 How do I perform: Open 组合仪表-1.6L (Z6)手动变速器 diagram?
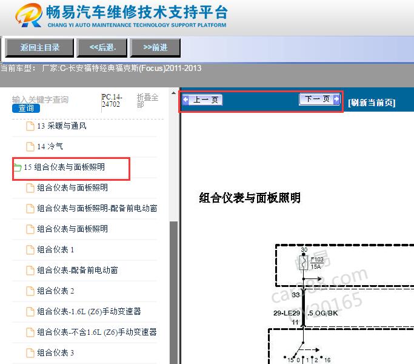(x=89, y=311)
